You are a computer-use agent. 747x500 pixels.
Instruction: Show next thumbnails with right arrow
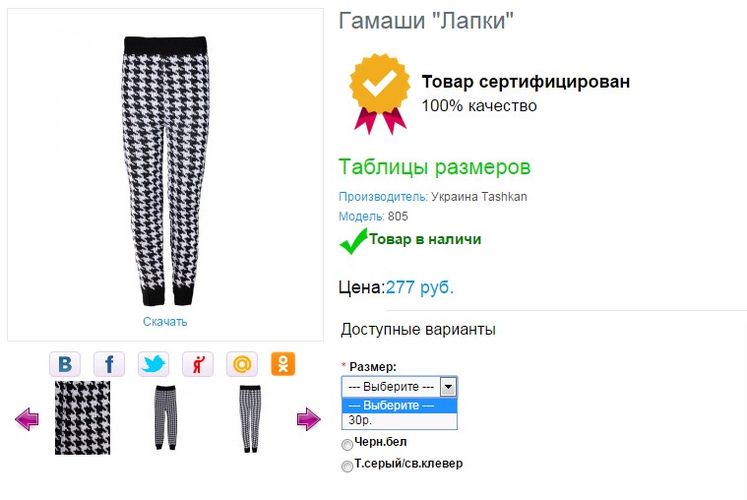tap(309, 419)
